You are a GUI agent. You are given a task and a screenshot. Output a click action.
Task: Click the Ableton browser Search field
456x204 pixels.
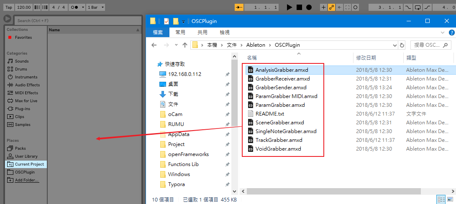click(x=77, y=20)
